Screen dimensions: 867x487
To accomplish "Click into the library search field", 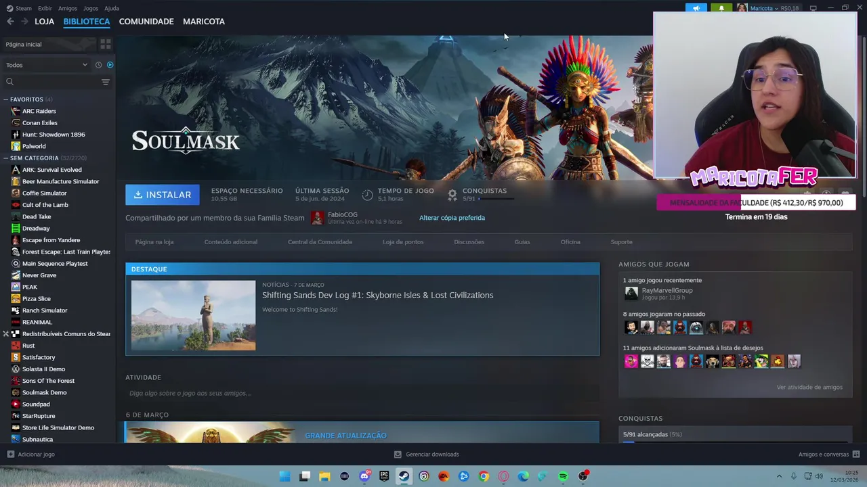I will click(51, 82).
